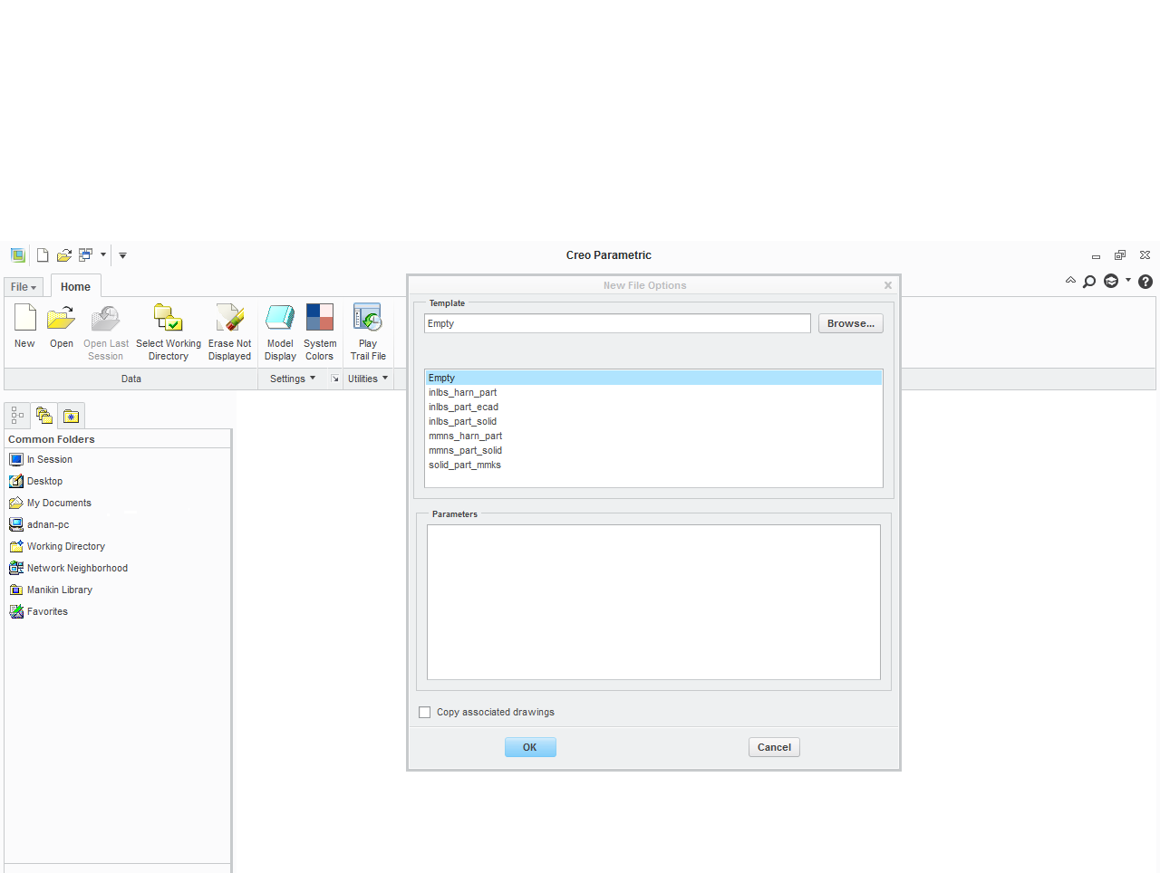
Task: Click the Windows switcher icon in quick access
Action: 86,255
